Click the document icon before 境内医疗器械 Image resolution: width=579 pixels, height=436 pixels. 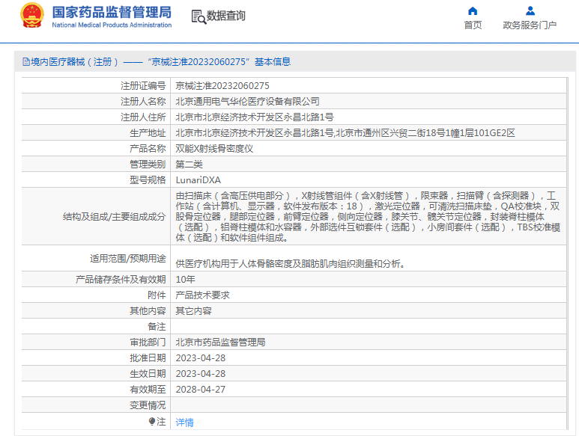(x=26, y=61)
